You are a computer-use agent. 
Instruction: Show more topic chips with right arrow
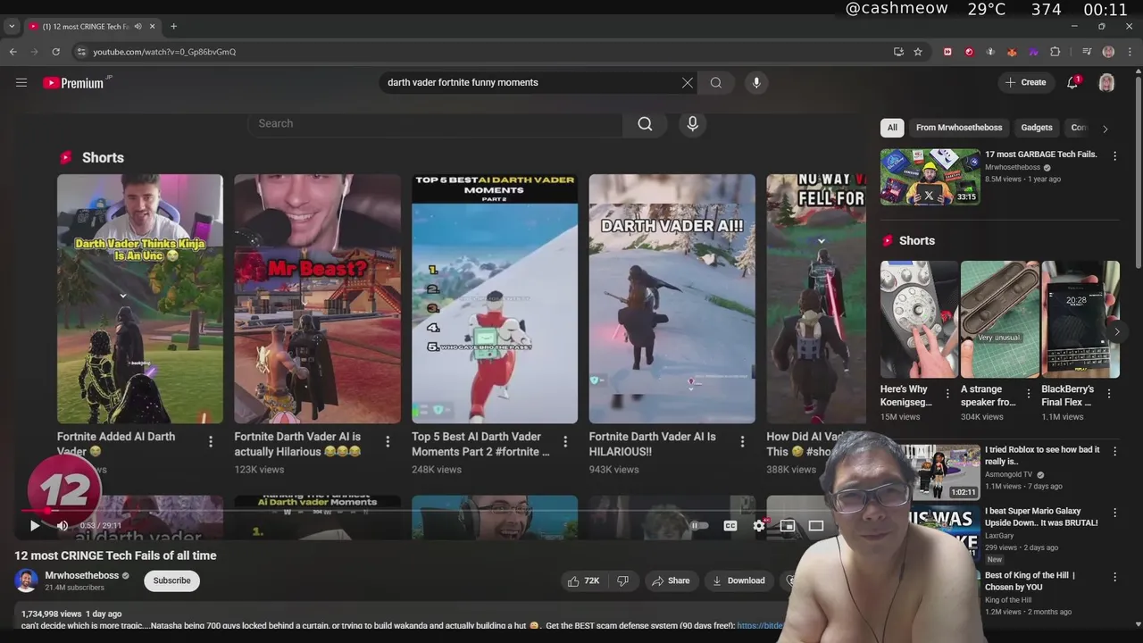tap(1105, 129)
